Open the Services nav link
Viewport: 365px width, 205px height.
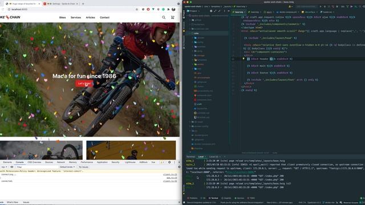(x=76, y=18)
